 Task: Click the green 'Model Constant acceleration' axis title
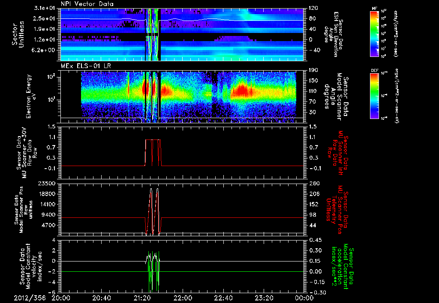343,266
